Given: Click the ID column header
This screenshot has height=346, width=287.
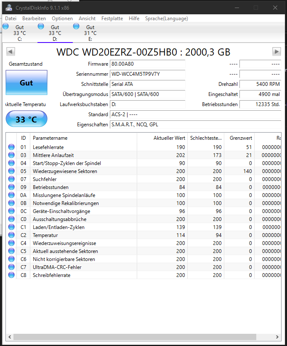Looking at the screenshot, I should click(x=24, y=138).
